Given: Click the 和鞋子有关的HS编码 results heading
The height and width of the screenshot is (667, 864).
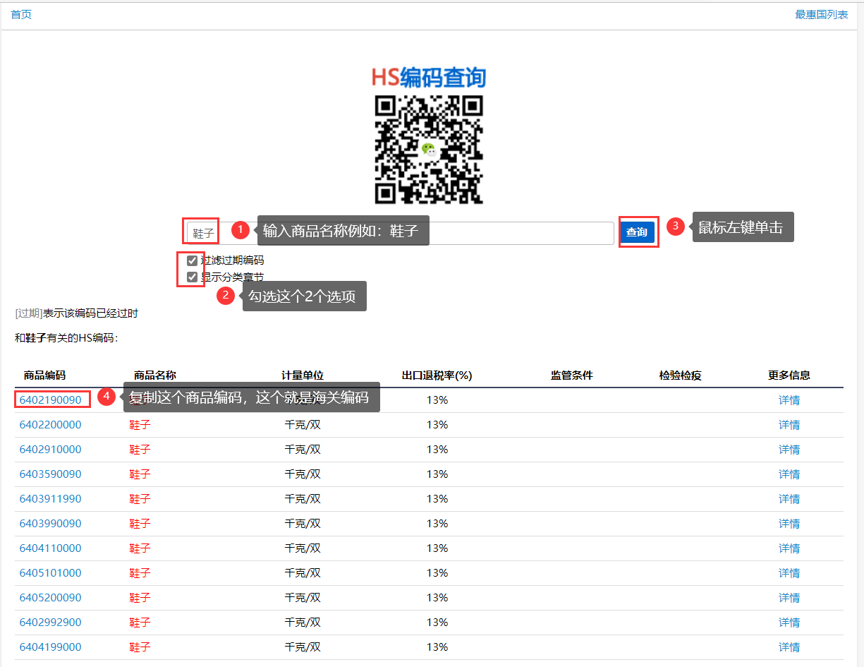Looking at the screenshot, I should pos(66,338).
